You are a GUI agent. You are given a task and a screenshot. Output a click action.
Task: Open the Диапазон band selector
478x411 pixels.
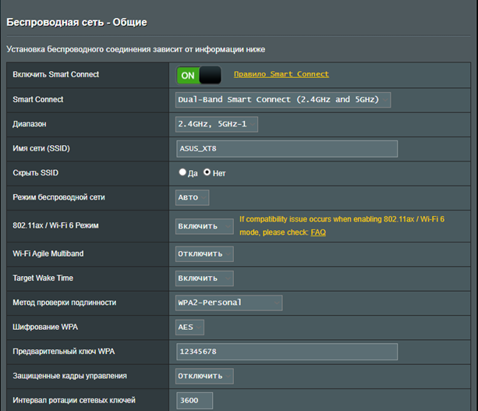(216, 124)
